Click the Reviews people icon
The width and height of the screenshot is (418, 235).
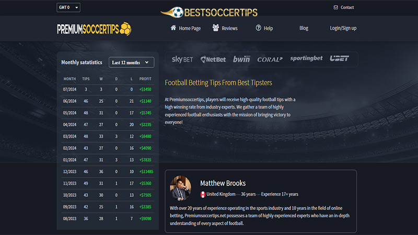click(216, 28)
